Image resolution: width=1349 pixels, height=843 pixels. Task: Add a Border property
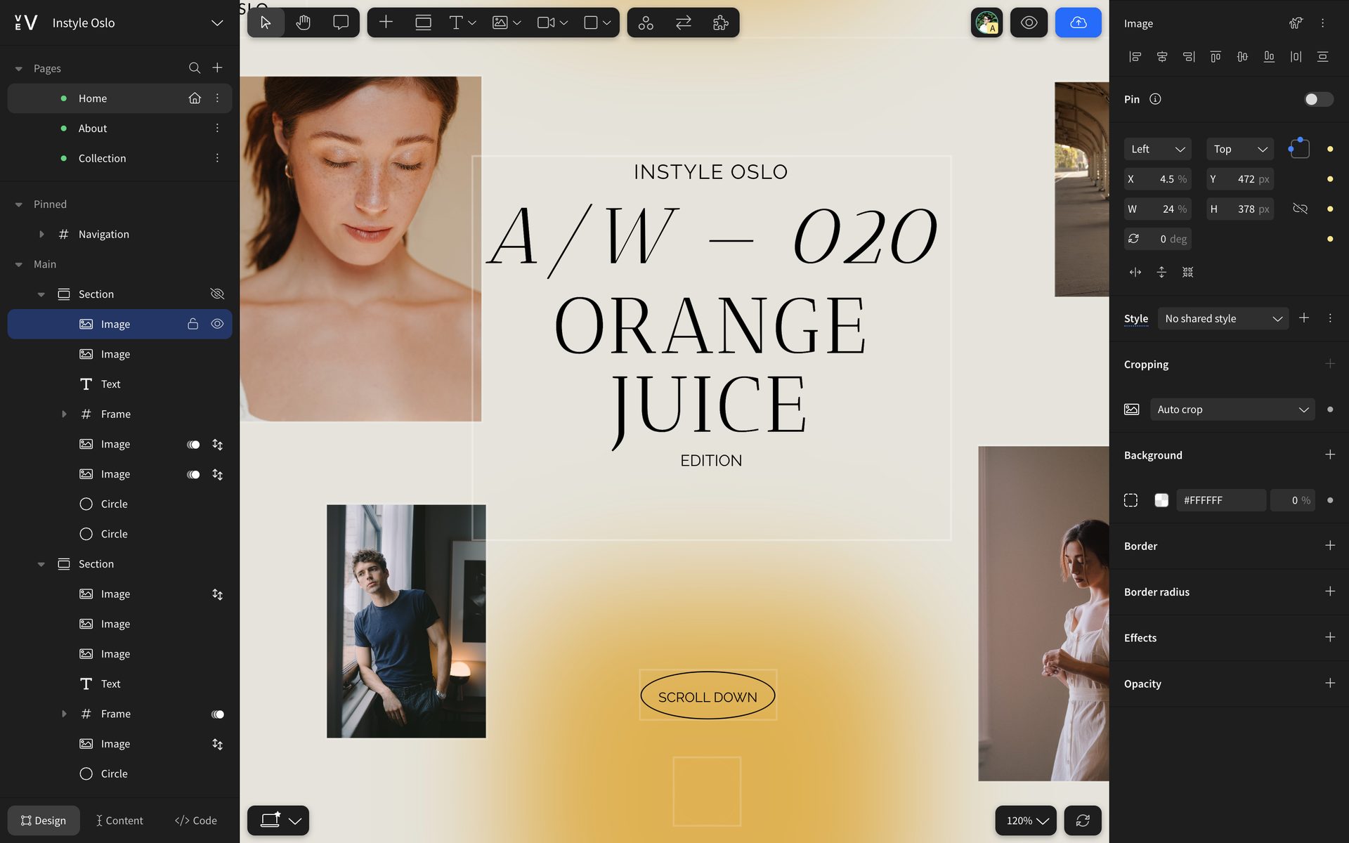point(1329,545)
